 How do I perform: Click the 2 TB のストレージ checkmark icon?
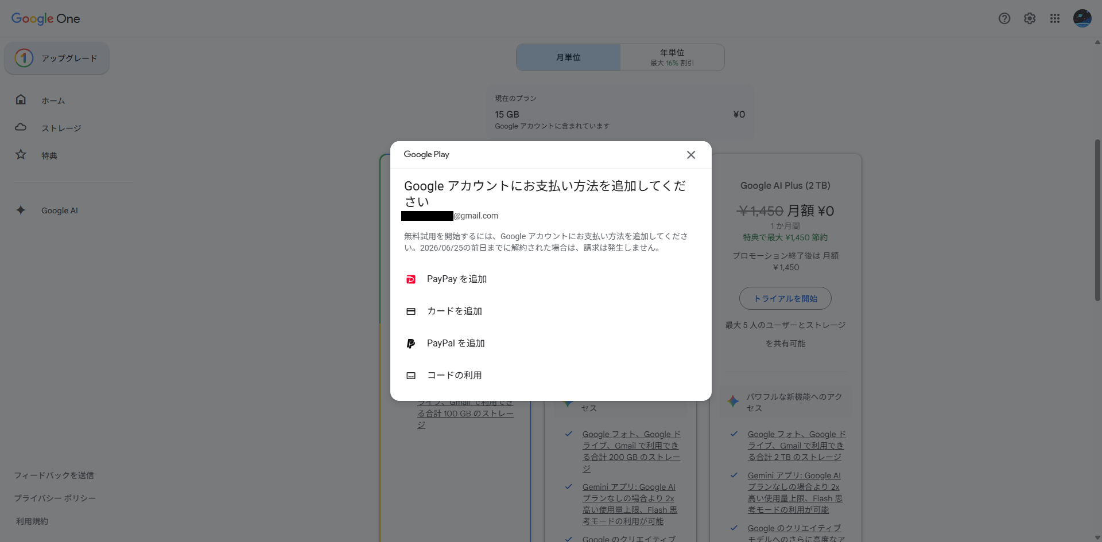point(734,434)
